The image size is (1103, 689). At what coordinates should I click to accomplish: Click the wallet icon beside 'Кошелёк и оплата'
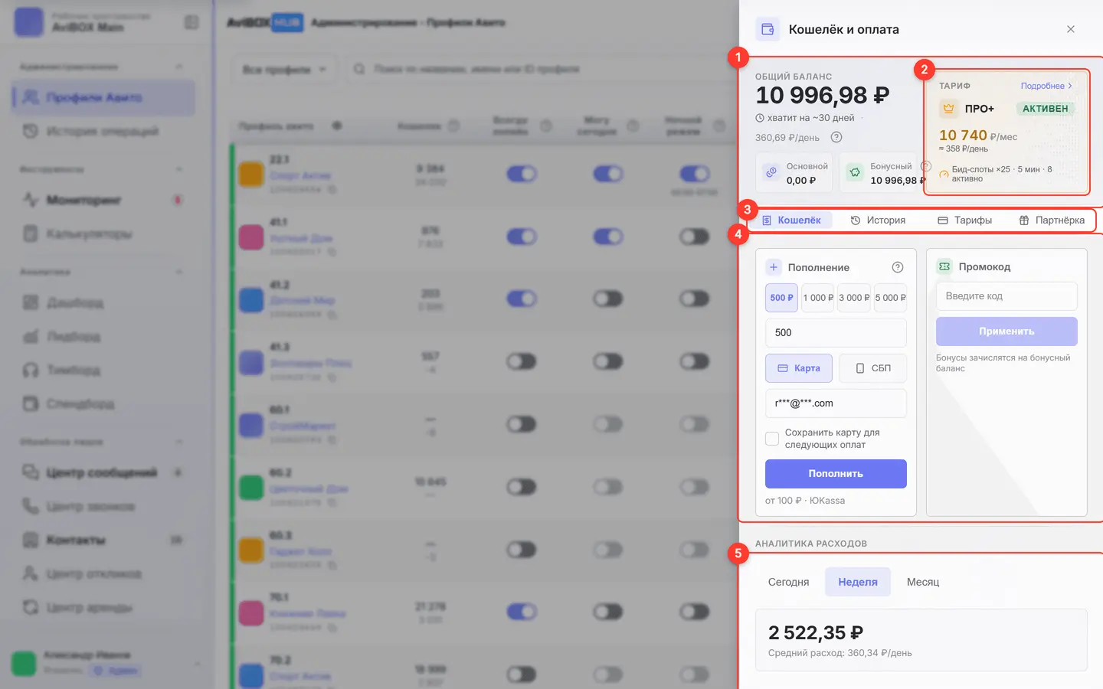pos(767,29)
